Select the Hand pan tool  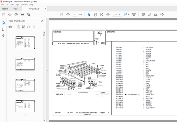[x=95, y=15]
